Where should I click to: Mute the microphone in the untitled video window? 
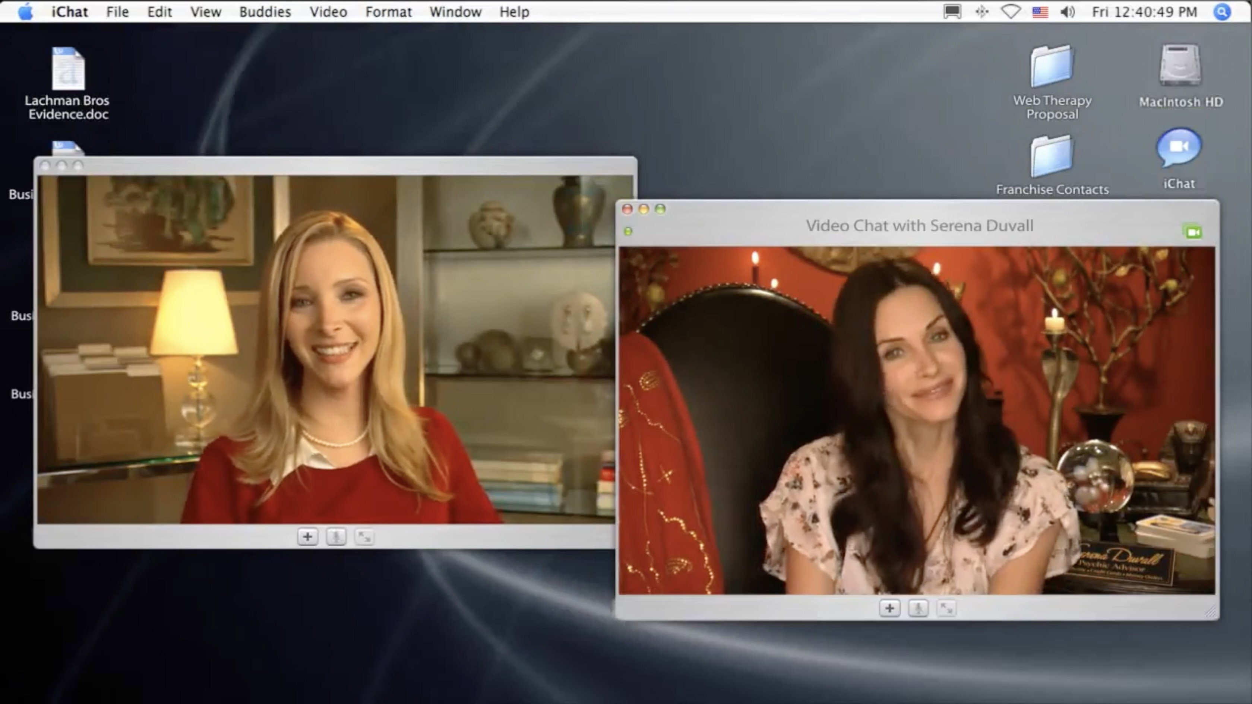(336, 537)
